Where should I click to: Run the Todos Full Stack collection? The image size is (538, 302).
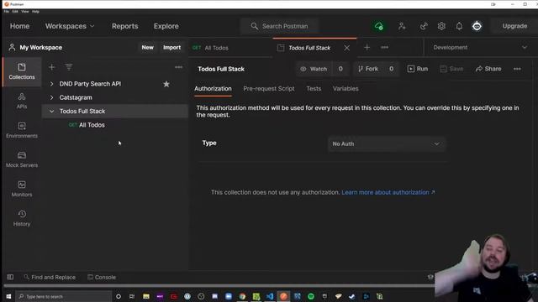(418, 69)
